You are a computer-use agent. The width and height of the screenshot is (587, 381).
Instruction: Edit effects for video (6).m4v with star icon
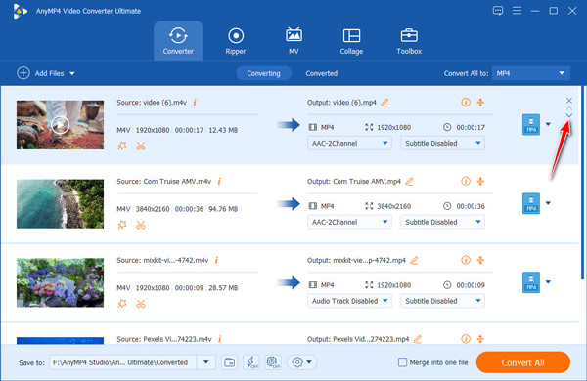(x=122, y=146)
